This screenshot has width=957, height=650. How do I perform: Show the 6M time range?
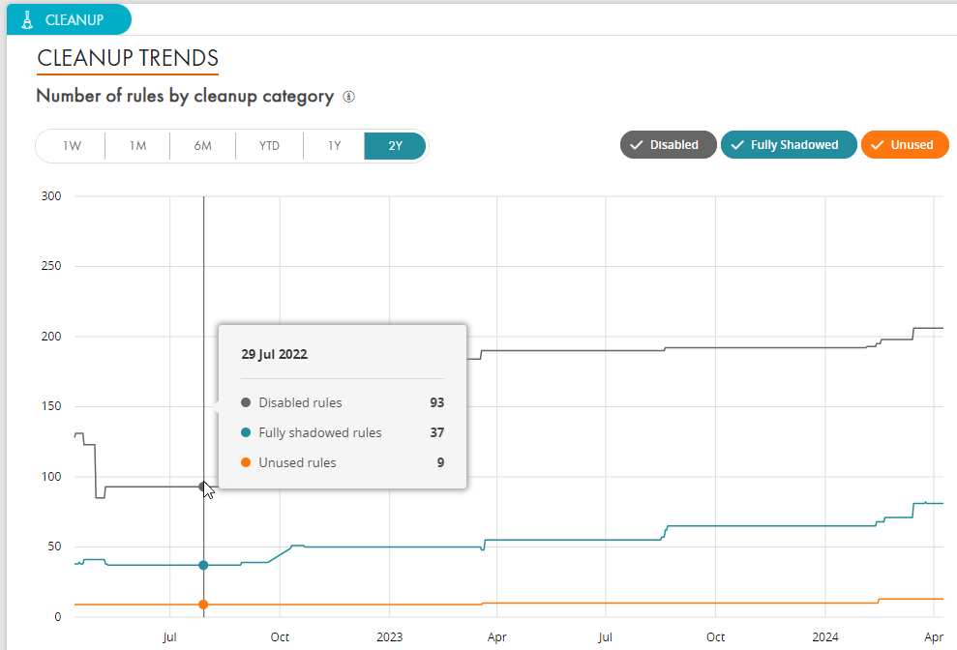point(202,146)
